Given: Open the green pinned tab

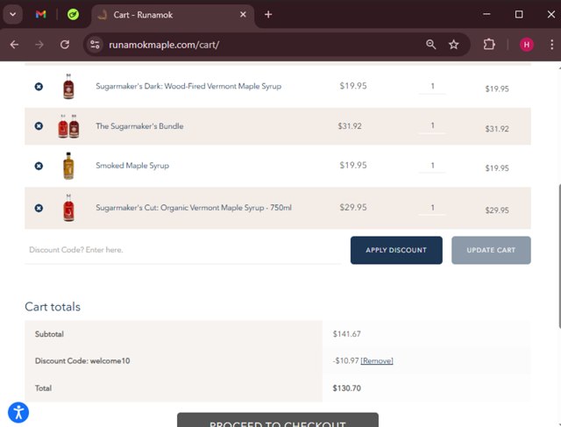Looking at the screenshot, I should pyautogui.click(x=73, y=14).
